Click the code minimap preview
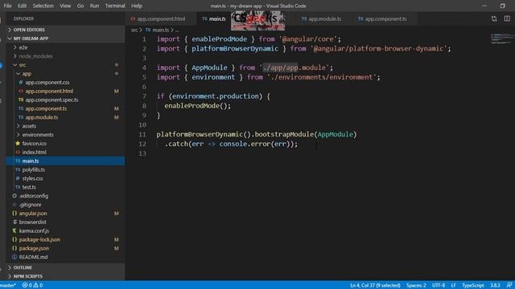This screenshot has height=289, width=515. pos(502,39)
